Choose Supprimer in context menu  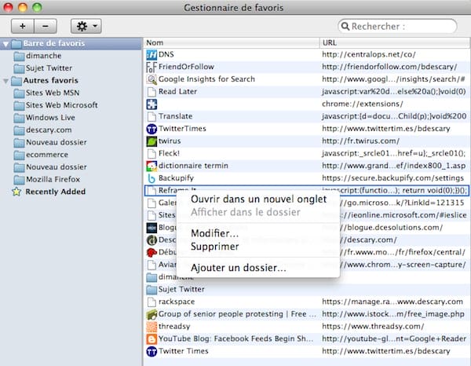click(x=214, y=247)
